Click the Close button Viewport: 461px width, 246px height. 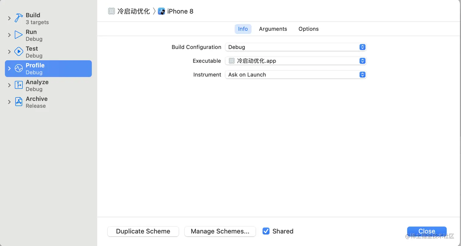[427, 231]
